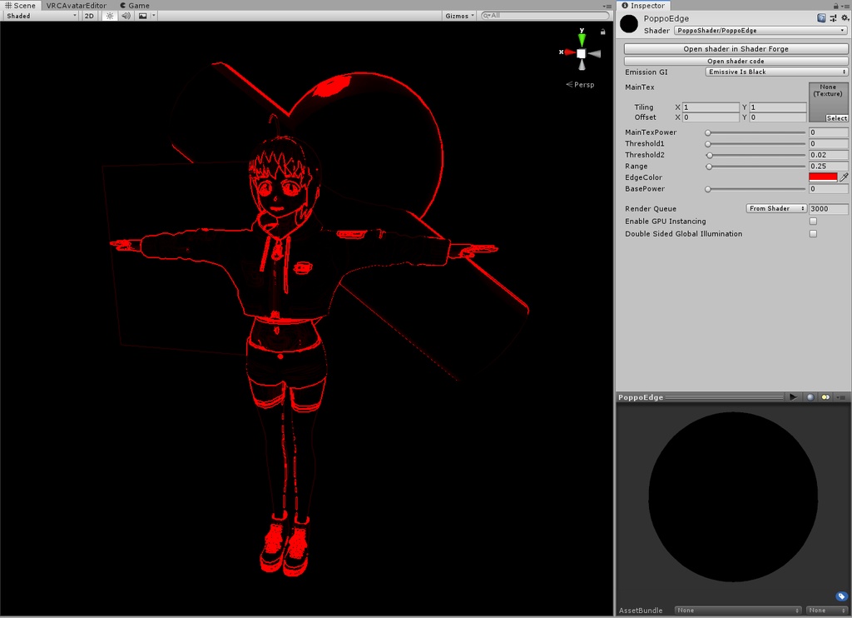
Task: Click the red X axis gizmo cone
Action: (569, 52)
